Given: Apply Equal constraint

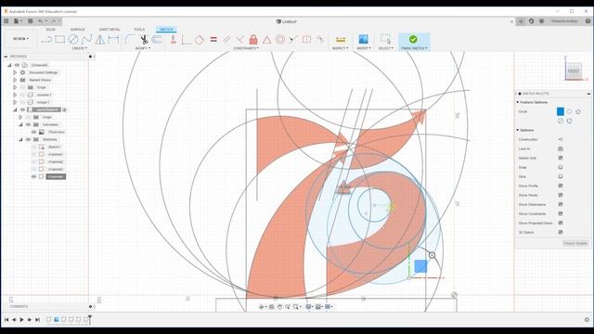Looking at the screenshot, I should 213,39.
